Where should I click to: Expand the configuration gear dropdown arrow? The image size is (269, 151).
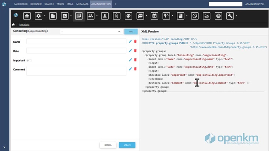pyautogui.click(x=45, y=16)
